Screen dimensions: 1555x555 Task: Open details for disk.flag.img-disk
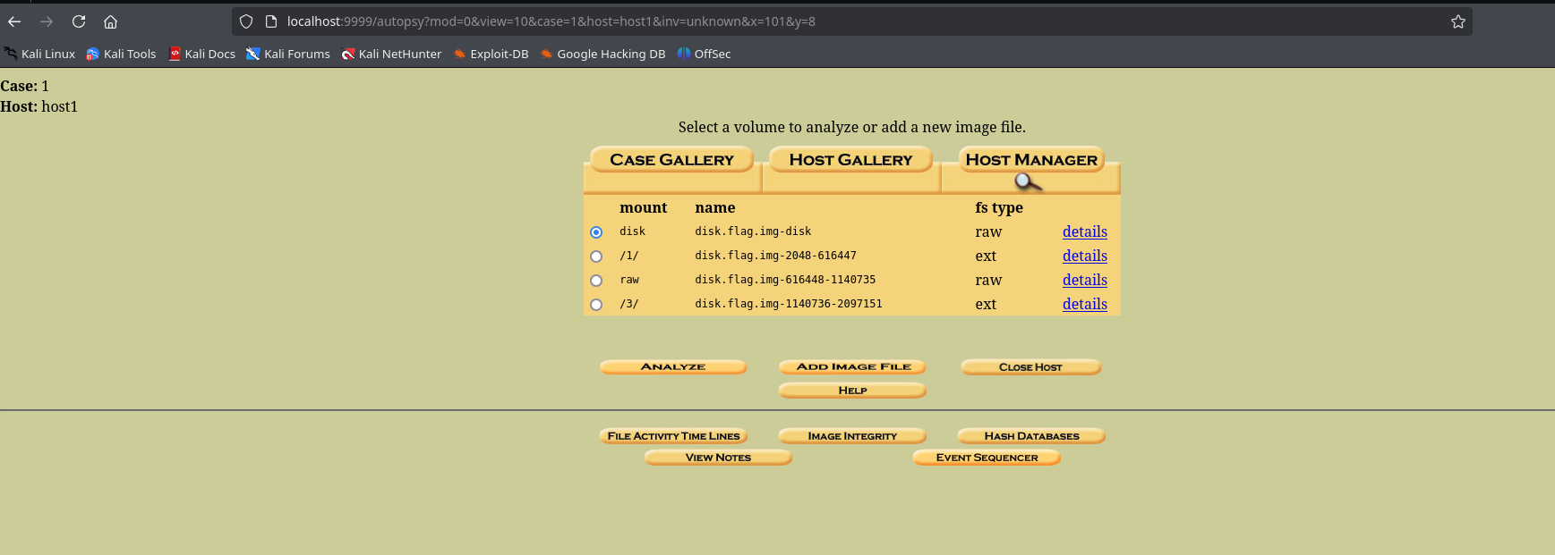pos(1084,231)
